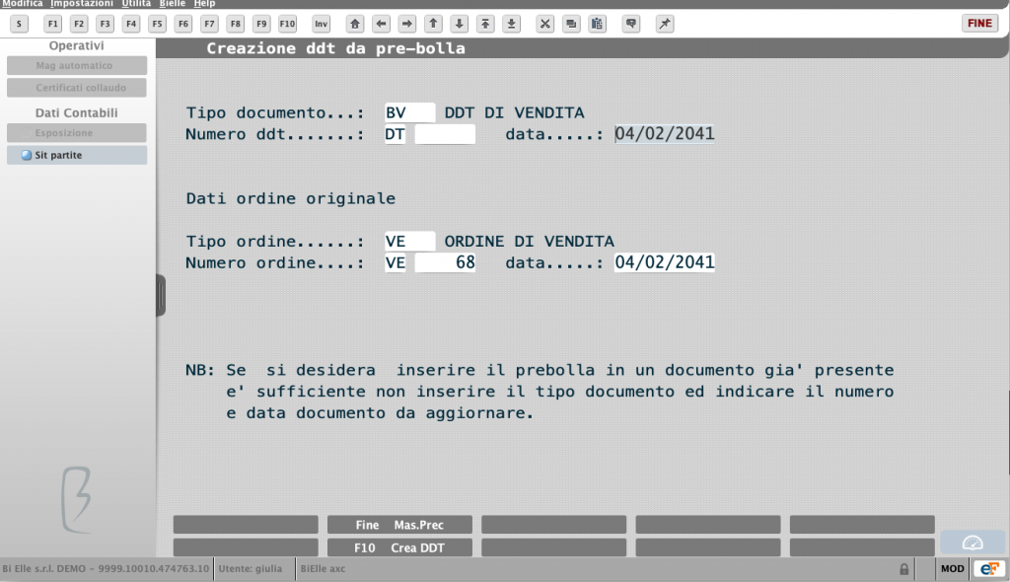Click the lock icon in status bar
This screenshot has height=582, width=1010.
tap(904, 569)
